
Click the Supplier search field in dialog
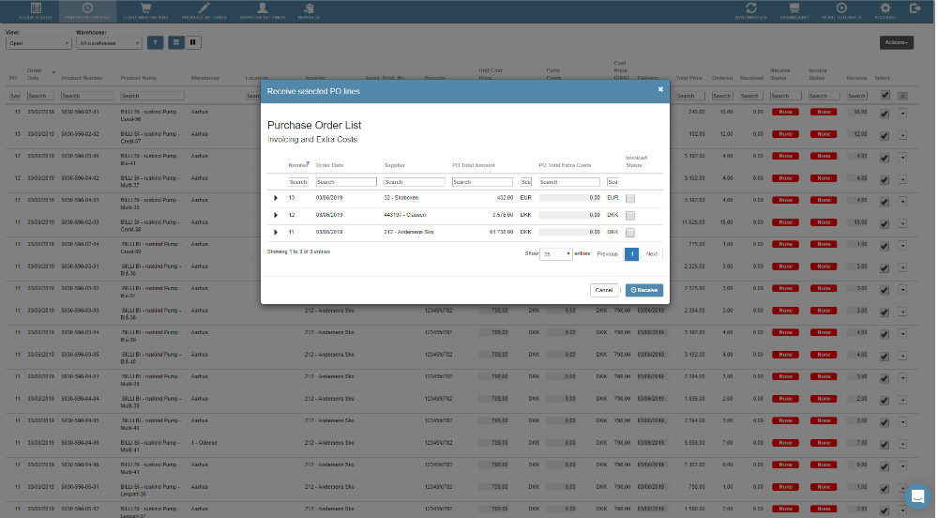point(415,182)
